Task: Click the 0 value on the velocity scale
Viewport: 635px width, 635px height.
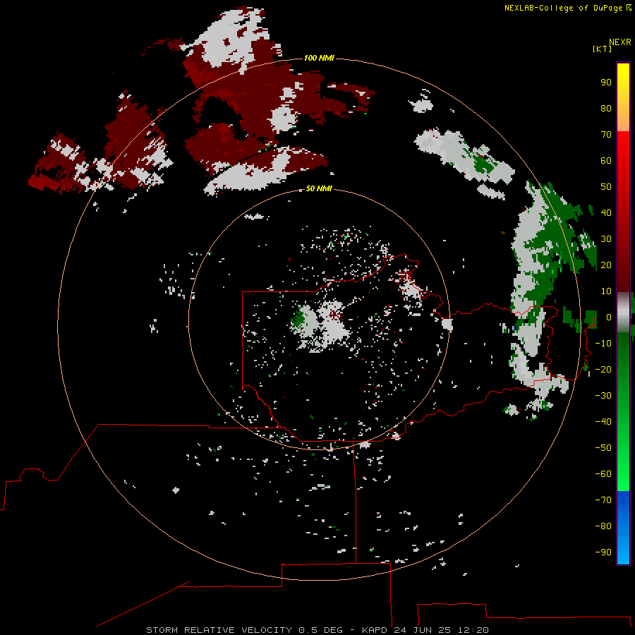Action: click(608, 317)
